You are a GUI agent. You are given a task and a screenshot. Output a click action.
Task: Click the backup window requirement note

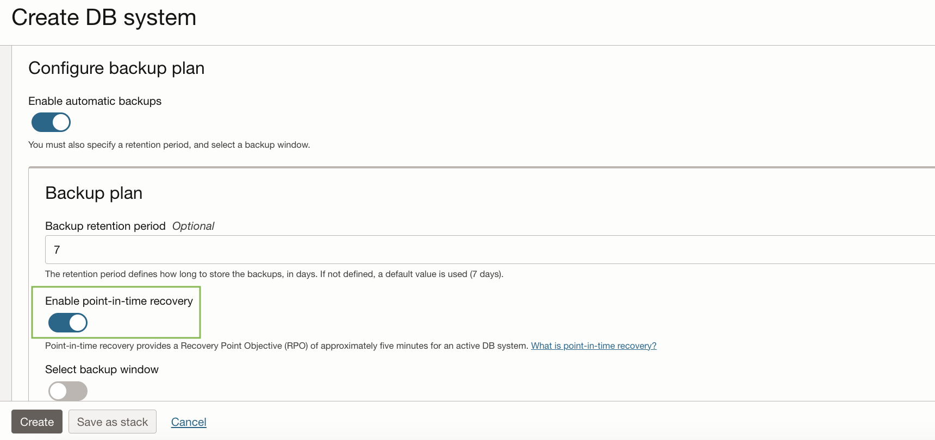tap(169, 144)
